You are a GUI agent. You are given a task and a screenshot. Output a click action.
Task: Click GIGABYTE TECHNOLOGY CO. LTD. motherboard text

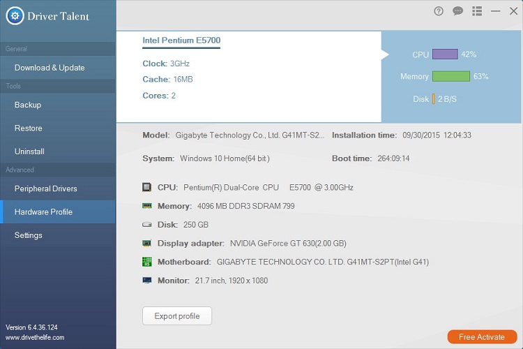tap(323, 262)
